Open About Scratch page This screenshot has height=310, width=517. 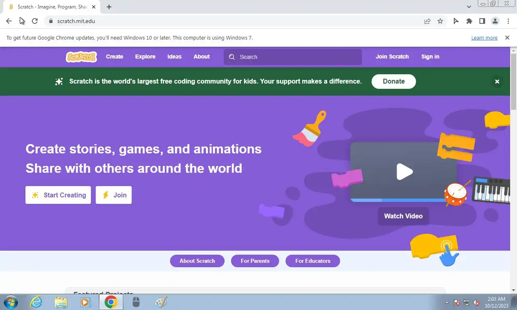197,261
